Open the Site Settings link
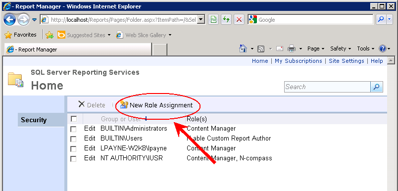Image resolution: width=398 pixels, height=191 pixels. click(346, 61)
